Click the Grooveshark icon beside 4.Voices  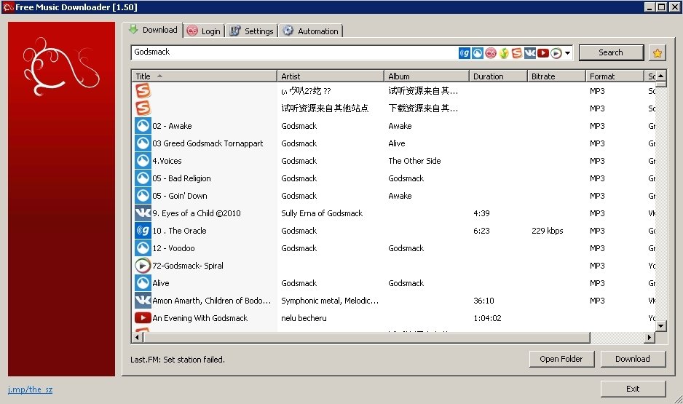tap(143, 161)
